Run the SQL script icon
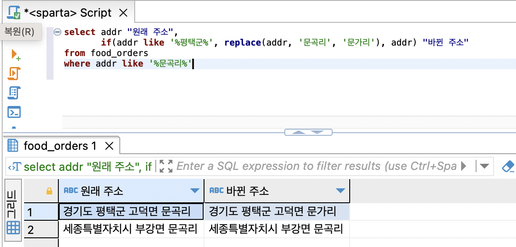This screenshot has height=247, width=516. point(14,73)
